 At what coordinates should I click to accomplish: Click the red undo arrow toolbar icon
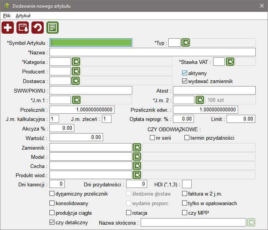(x=38, y=28)
